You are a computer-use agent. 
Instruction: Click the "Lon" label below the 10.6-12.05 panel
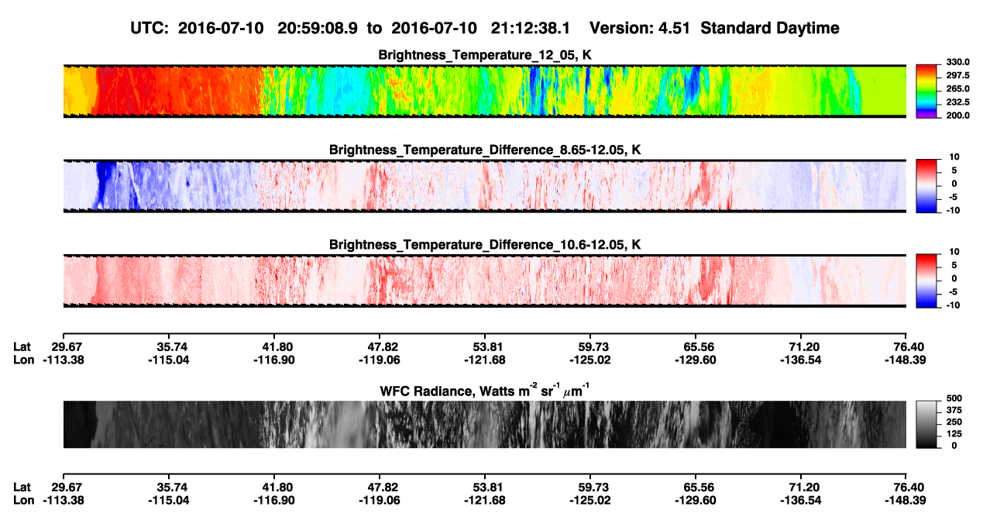[x=24, y=360]
